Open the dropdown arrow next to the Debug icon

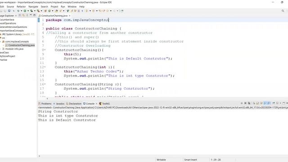point(22,11)
